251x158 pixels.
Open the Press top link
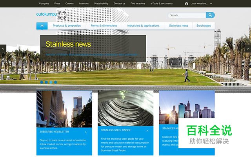[57, 4]
